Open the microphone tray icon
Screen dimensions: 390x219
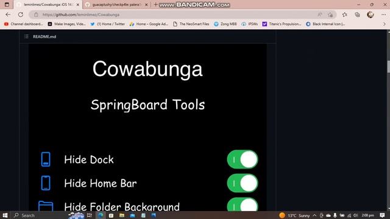pos(335,215)
